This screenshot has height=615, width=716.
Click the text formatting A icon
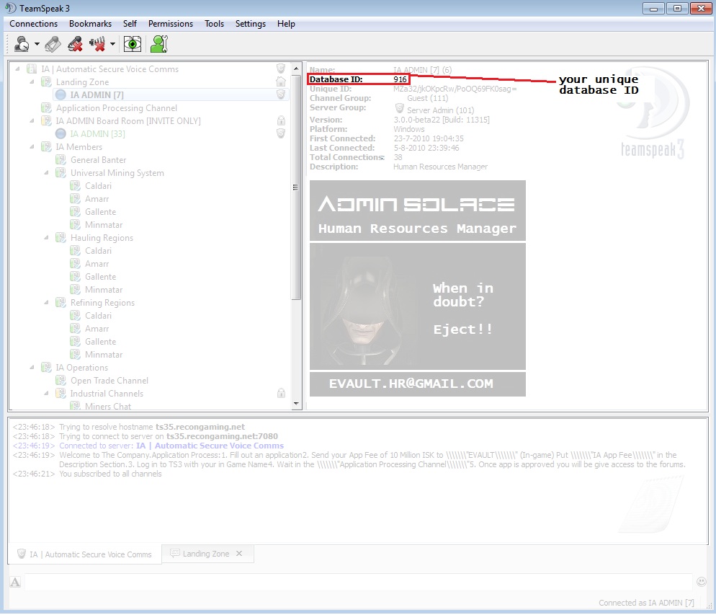click(x=15, y=582)
